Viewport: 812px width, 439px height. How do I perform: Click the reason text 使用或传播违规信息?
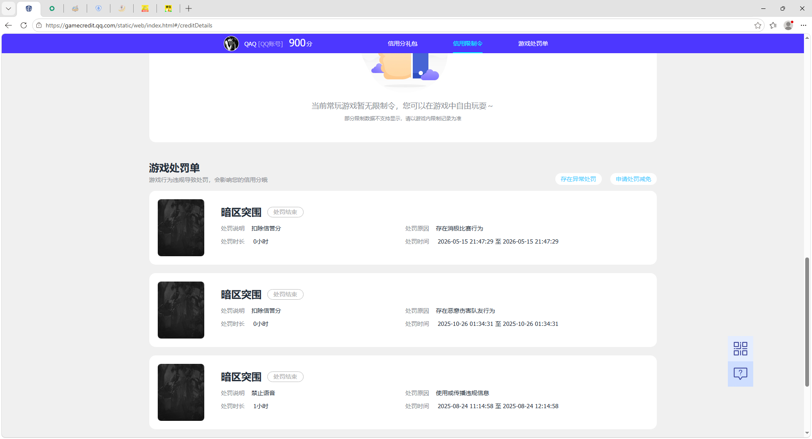click(x=462, y=393)
